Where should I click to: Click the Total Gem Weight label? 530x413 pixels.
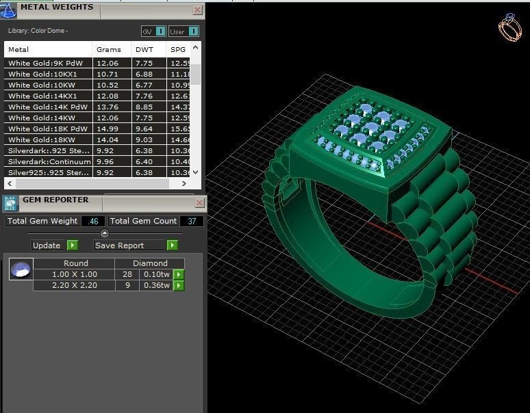(x=42, y=221)
